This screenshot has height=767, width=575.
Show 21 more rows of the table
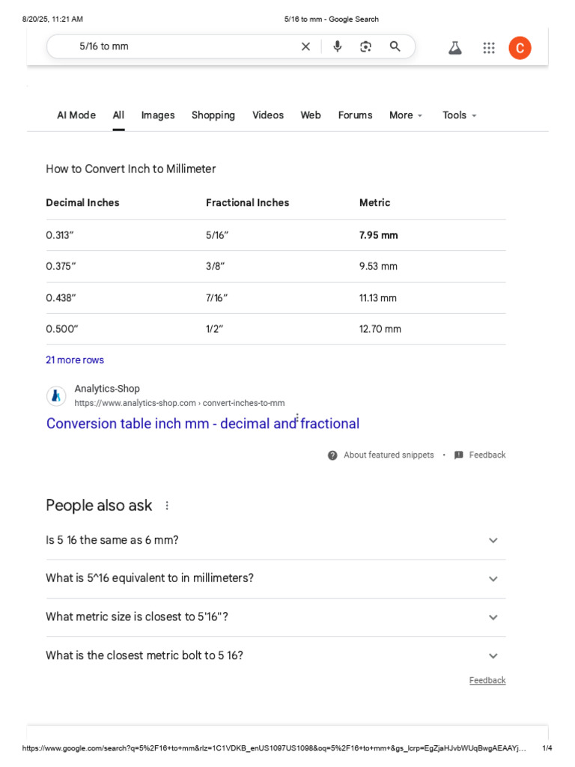pos(75,360)
